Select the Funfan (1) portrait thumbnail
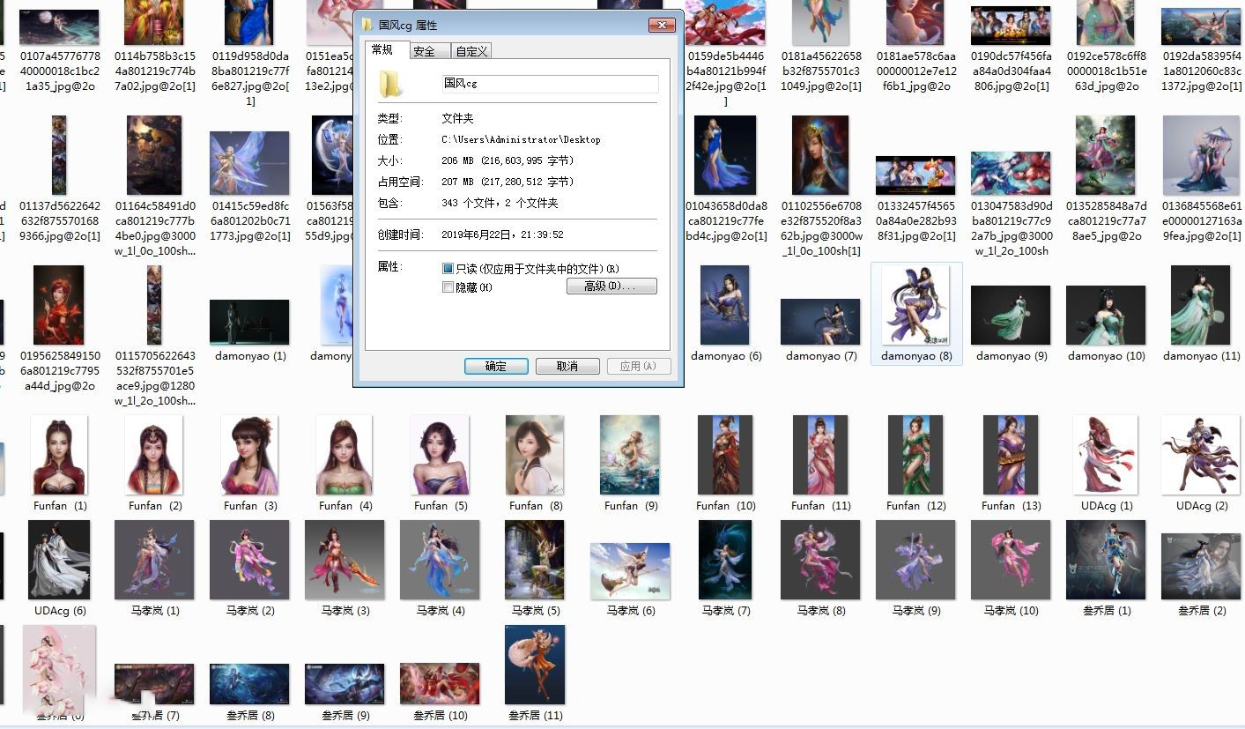 (x=59, y=455)
